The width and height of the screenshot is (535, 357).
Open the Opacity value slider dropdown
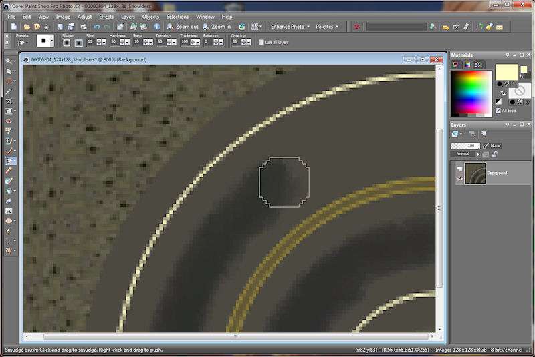[x=248, y=42]
